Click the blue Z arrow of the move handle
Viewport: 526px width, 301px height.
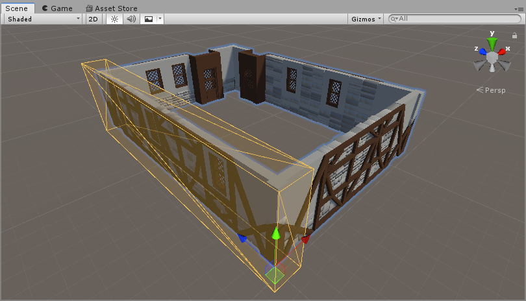243,238
